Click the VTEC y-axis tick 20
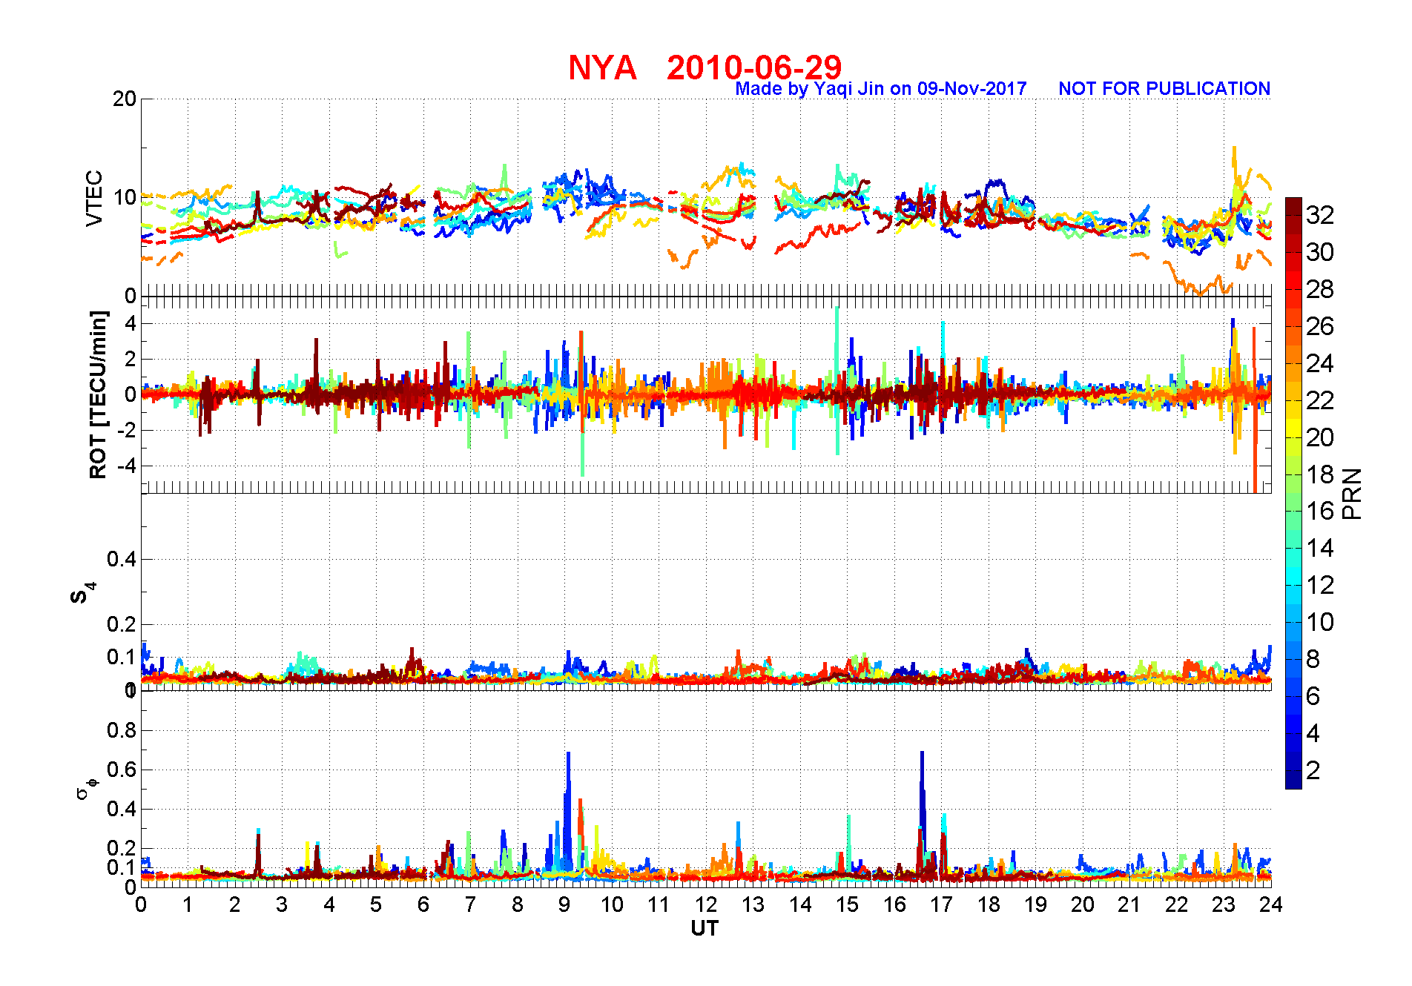Image resolution: width=1412 pixels, height=986 pixels. (x=124, y=99)
